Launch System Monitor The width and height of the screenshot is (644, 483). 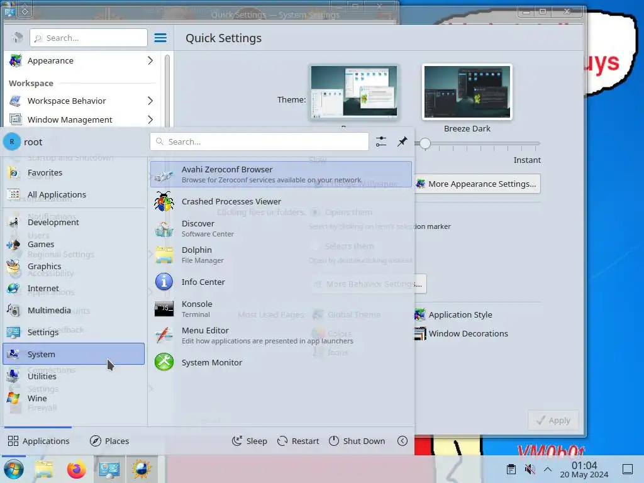coord(281,363)
